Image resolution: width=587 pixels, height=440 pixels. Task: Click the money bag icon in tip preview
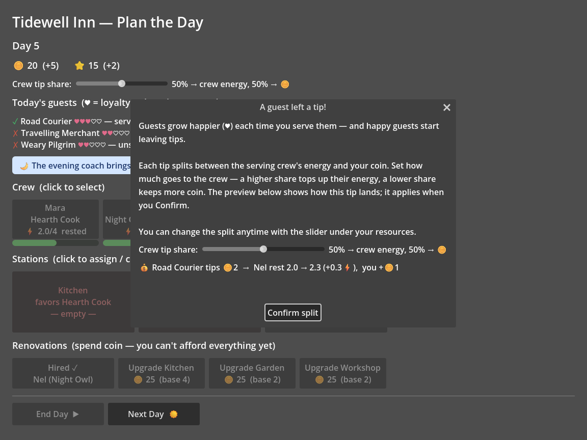pos(144,268)
